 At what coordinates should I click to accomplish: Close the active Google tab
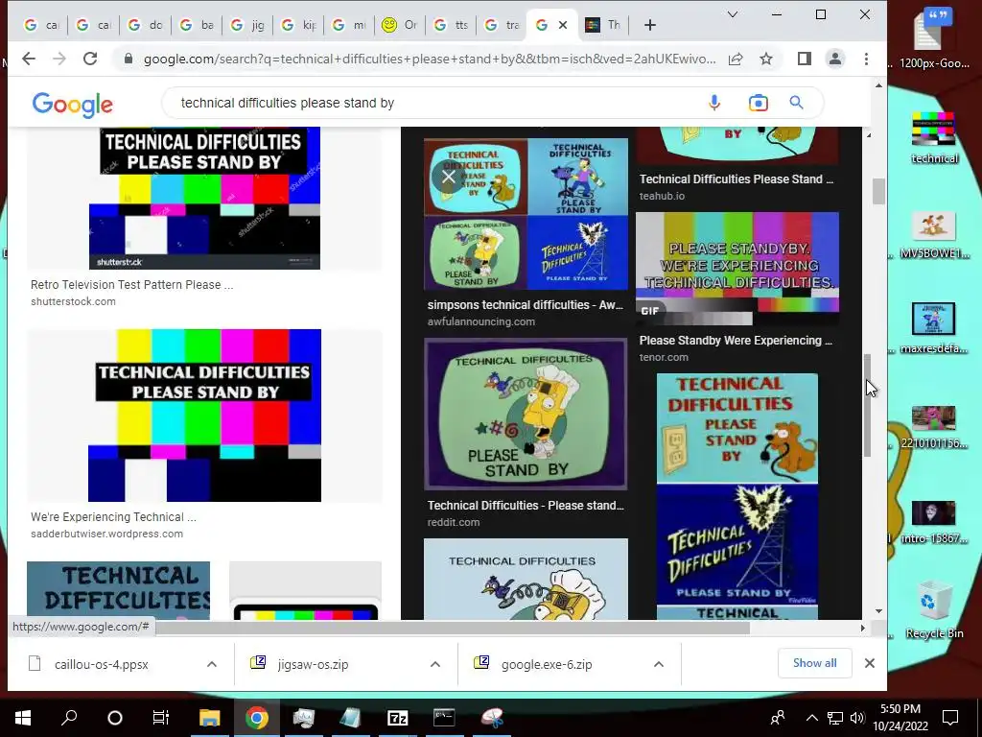tap(562, 25)
